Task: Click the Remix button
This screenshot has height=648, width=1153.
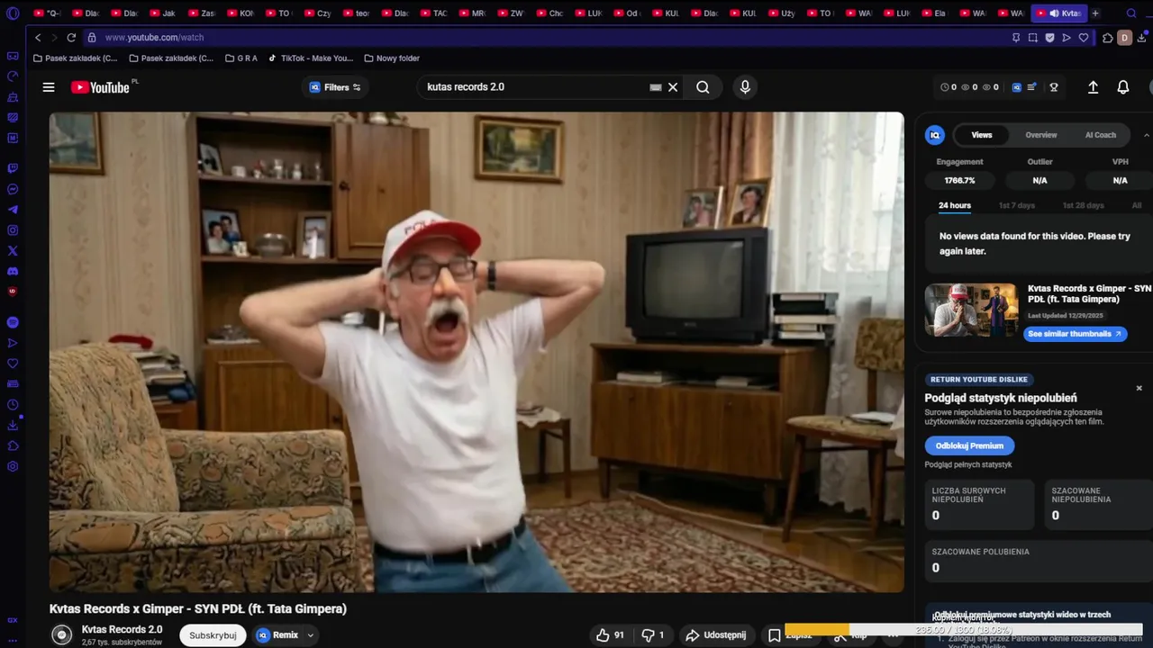Action: point(278,635)
